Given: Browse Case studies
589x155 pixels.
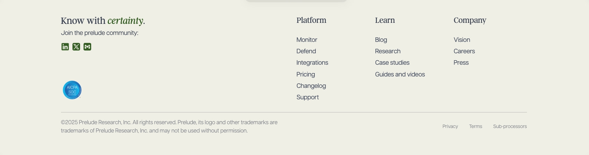Looking at the screenshot, I should click(x=392, y=63).
